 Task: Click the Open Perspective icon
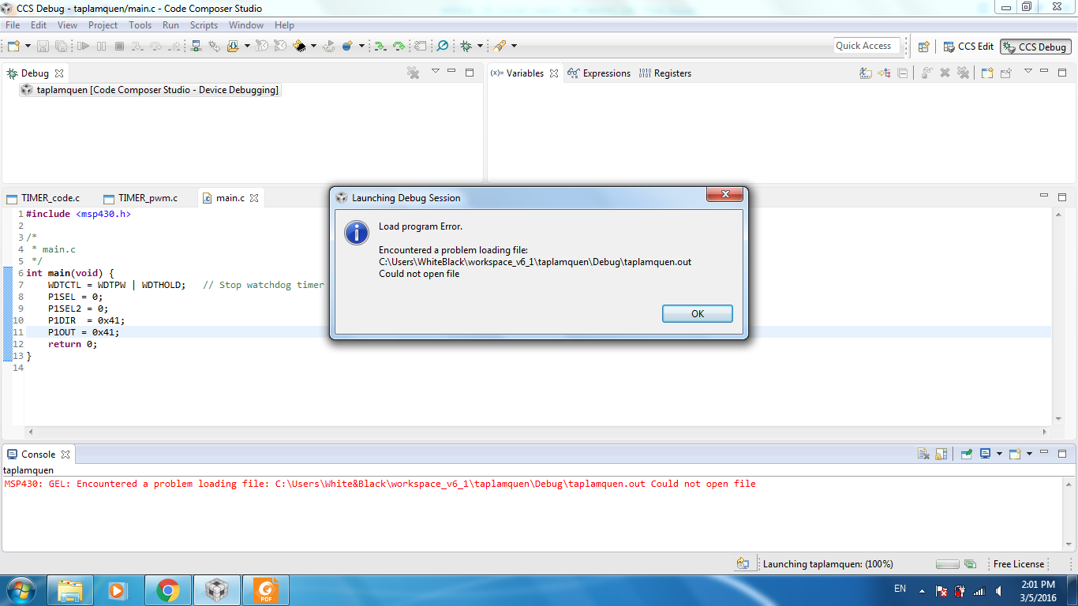point(923,47)
